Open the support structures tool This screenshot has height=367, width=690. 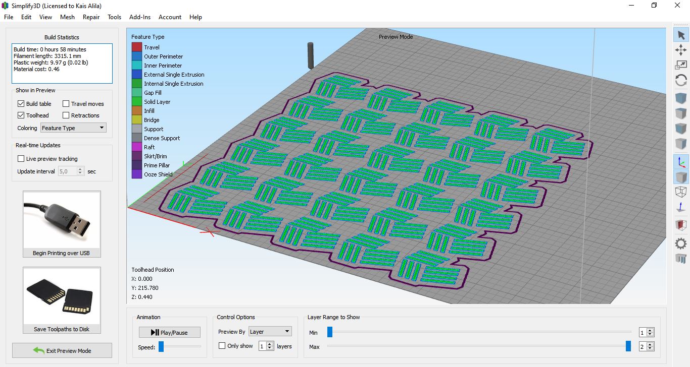coord(681,259)
